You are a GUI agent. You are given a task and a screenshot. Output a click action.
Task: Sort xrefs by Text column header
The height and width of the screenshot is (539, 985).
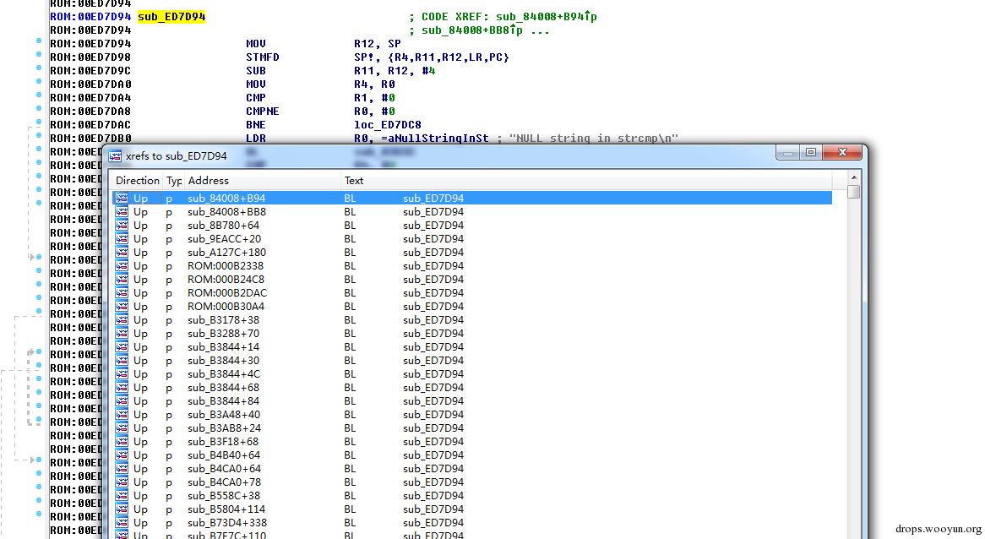587,180
